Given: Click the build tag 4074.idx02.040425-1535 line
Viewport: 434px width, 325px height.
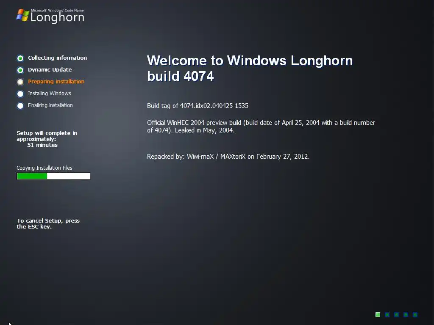Looking at the screenshot, I should click(x=198, y=105).
